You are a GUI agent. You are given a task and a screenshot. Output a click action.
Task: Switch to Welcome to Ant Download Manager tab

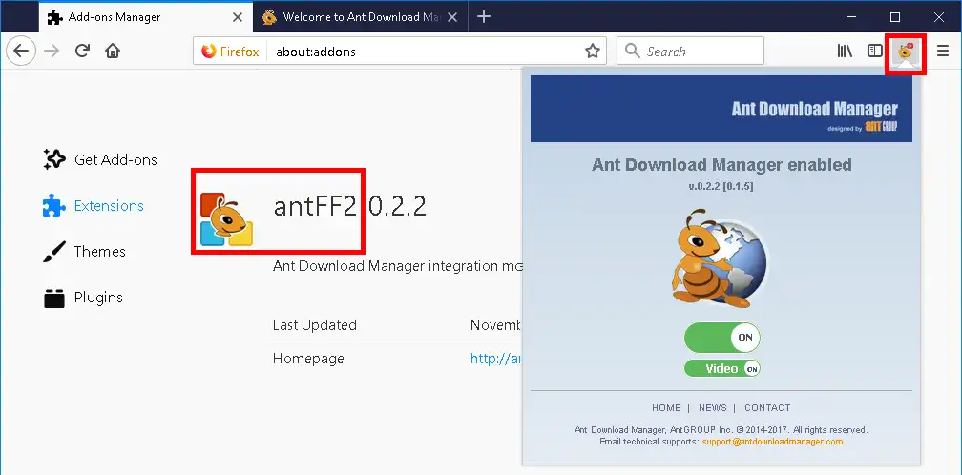pos(360,17)
